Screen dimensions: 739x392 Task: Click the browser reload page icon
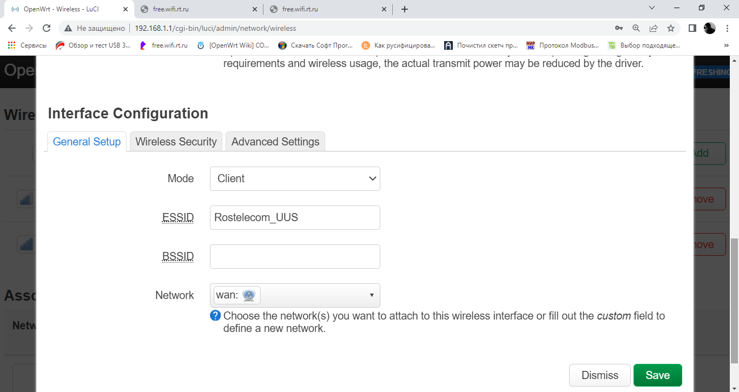click(x=47, y=28)
